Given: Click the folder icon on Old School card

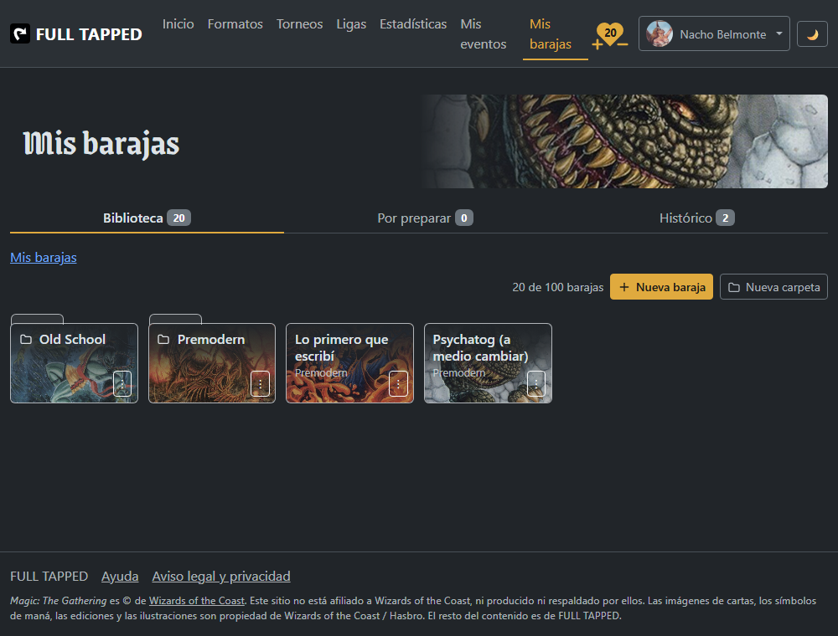Looking at the screenshot, I should pyautogui.click(x=26, y=340).
